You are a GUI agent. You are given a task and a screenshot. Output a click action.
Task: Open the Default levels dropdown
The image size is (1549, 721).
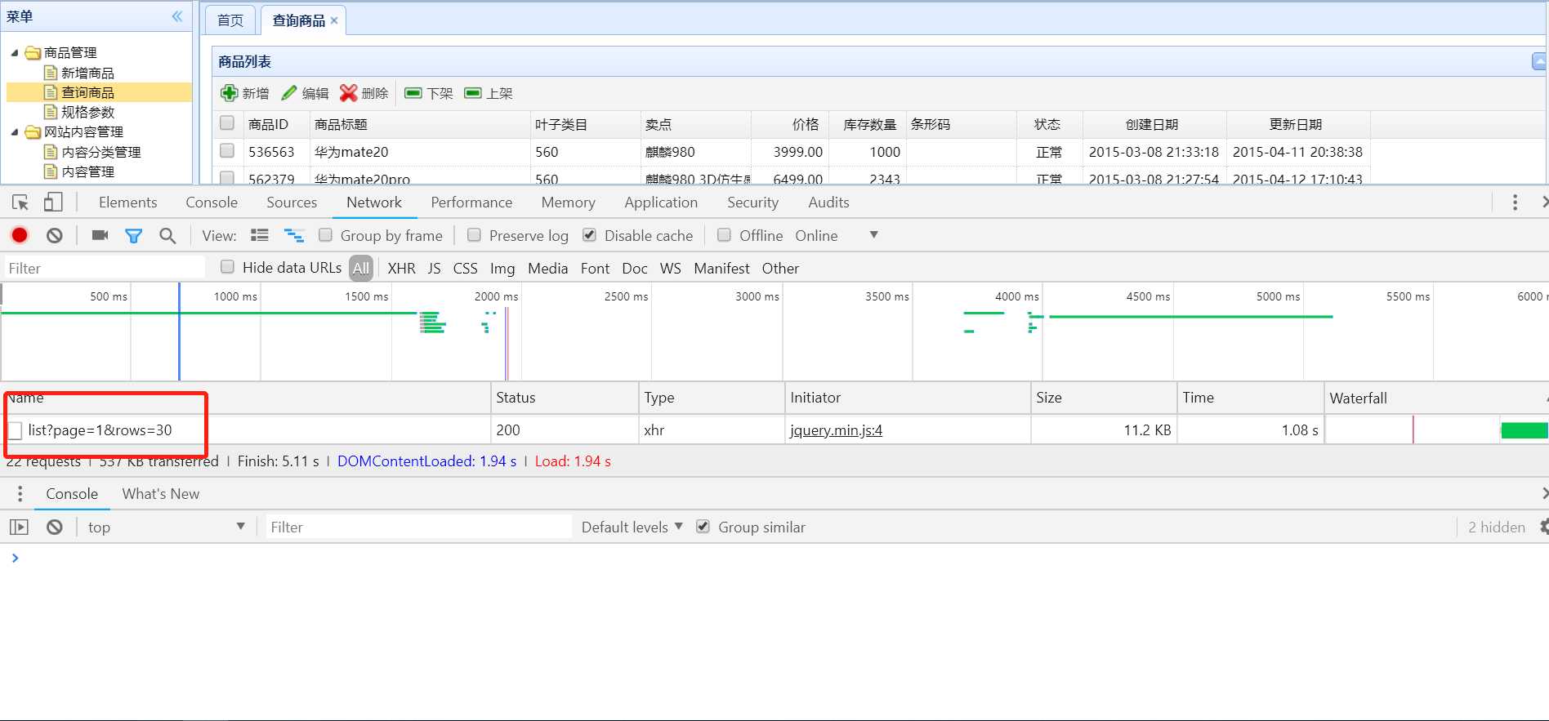pos(632,527)
